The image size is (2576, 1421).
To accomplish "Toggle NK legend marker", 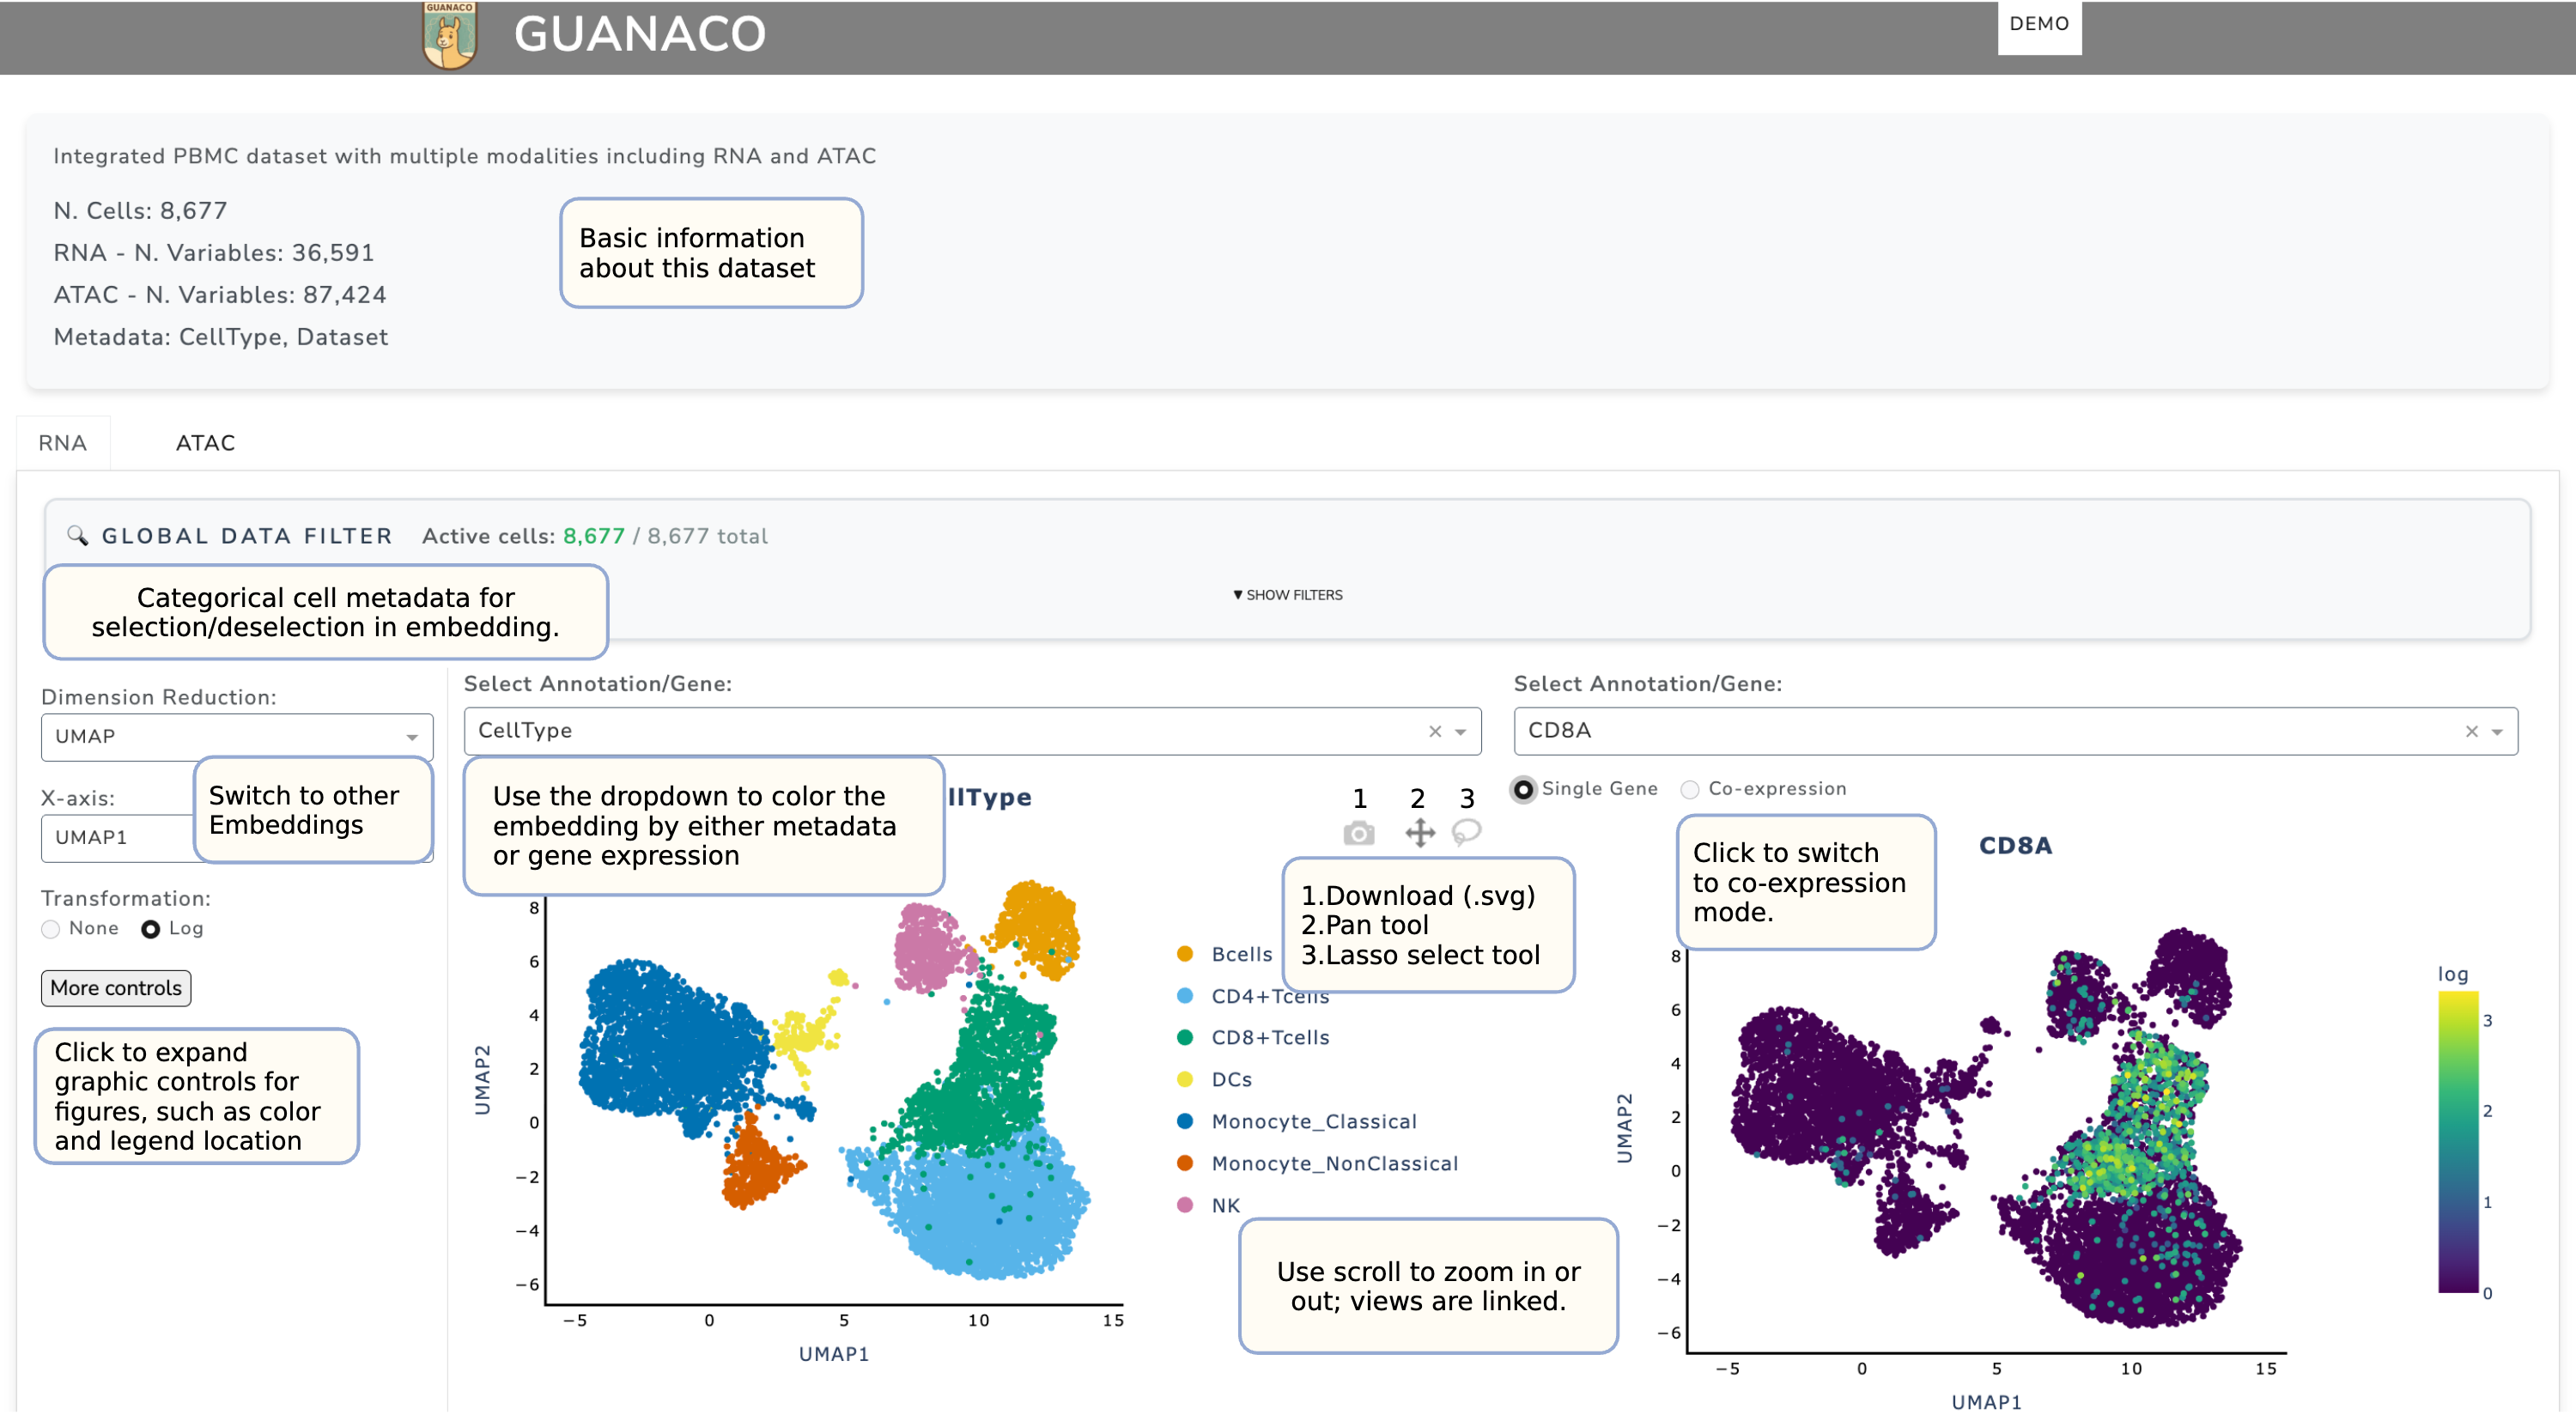I will (x=1185, y=1206).
